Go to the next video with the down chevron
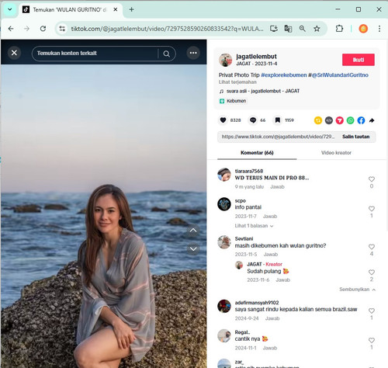This screenshot has width=388, height=368. tap(193, 249)
